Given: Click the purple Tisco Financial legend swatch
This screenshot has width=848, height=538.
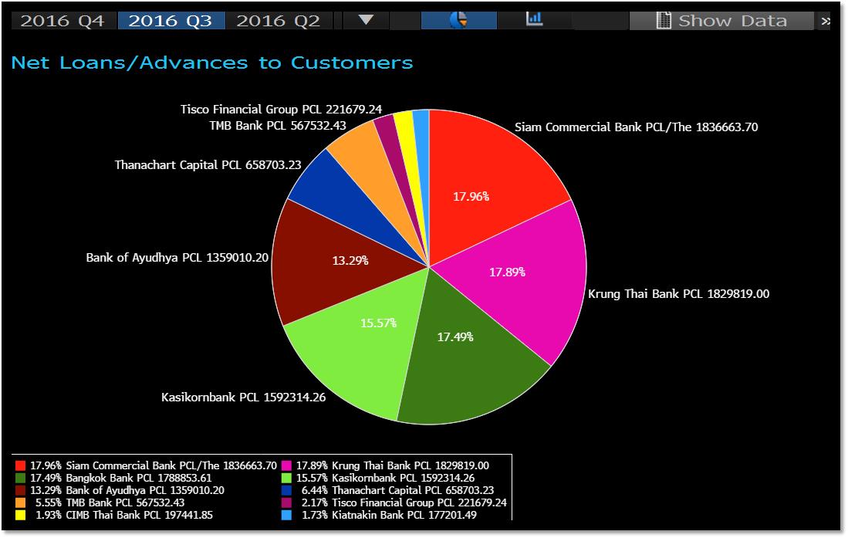Looking at the screenshot, I should (286, 502).
